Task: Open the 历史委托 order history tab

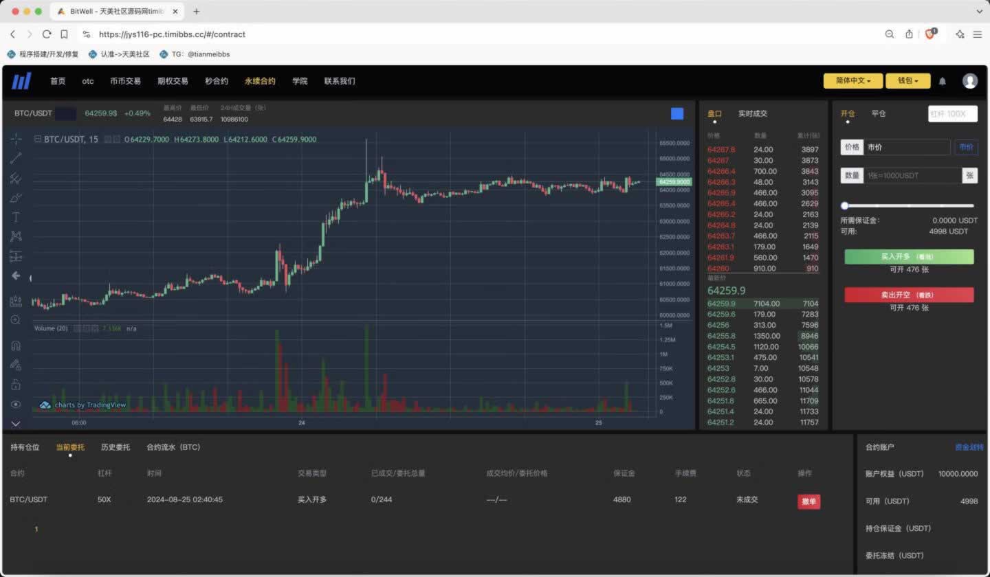Action: click(x=115, y=447)
